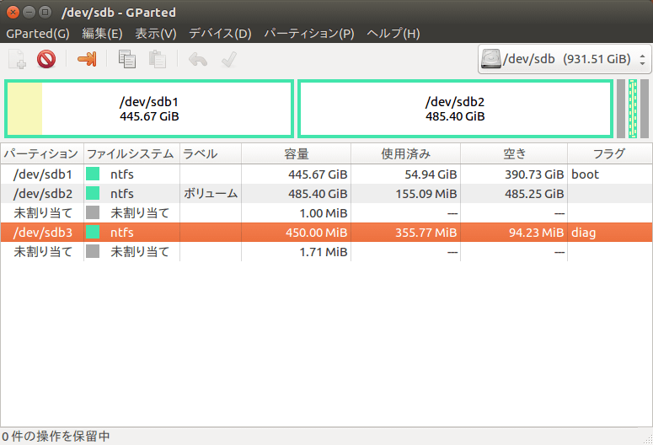This screenshot has width=653, height=445.
Task: Click the hard disk icon in device selector
Action: [x=490, y=59]
